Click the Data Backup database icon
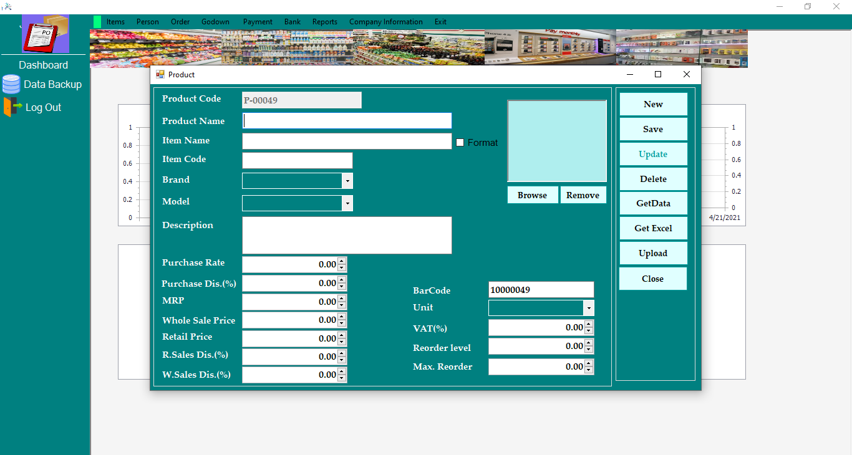 coord(11,84)
